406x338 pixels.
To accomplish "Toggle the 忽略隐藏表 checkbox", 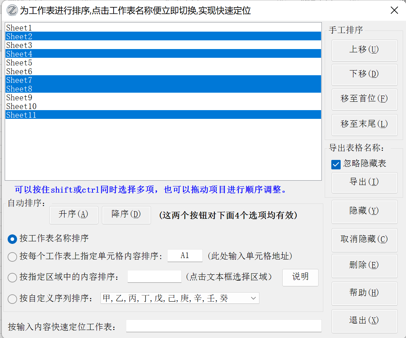I will pyautogui.click(x=336, y=164).
